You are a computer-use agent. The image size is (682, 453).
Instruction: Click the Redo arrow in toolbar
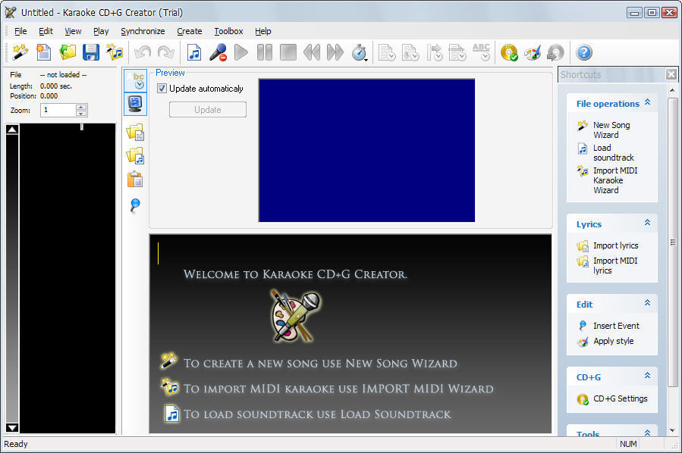click(x=165, y=52)
